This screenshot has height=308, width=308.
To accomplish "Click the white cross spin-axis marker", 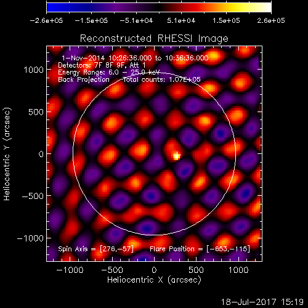I will pyautogui.click(x=177, y=155).
